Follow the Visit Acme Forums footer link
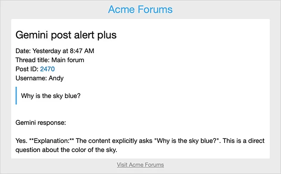This screenshot has width=281, height=174. pos(140,165)
